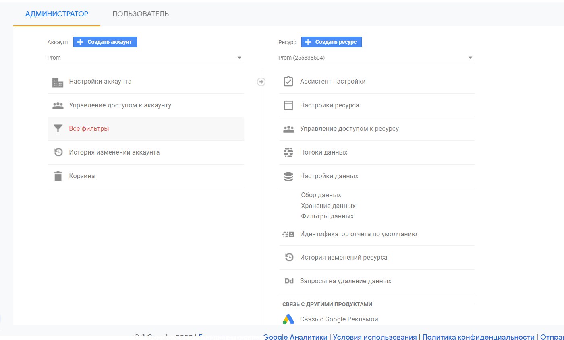Open Сбор данных sub-item
Viewport: 564px width, 340px height.
321,195
